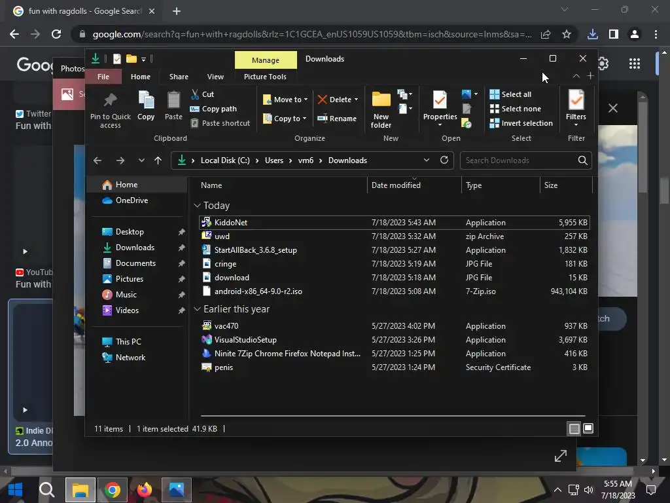Switch to Large icons view in status bar
Screen dimensions: 670x503
pyautogui.click(x=588, y=428)
